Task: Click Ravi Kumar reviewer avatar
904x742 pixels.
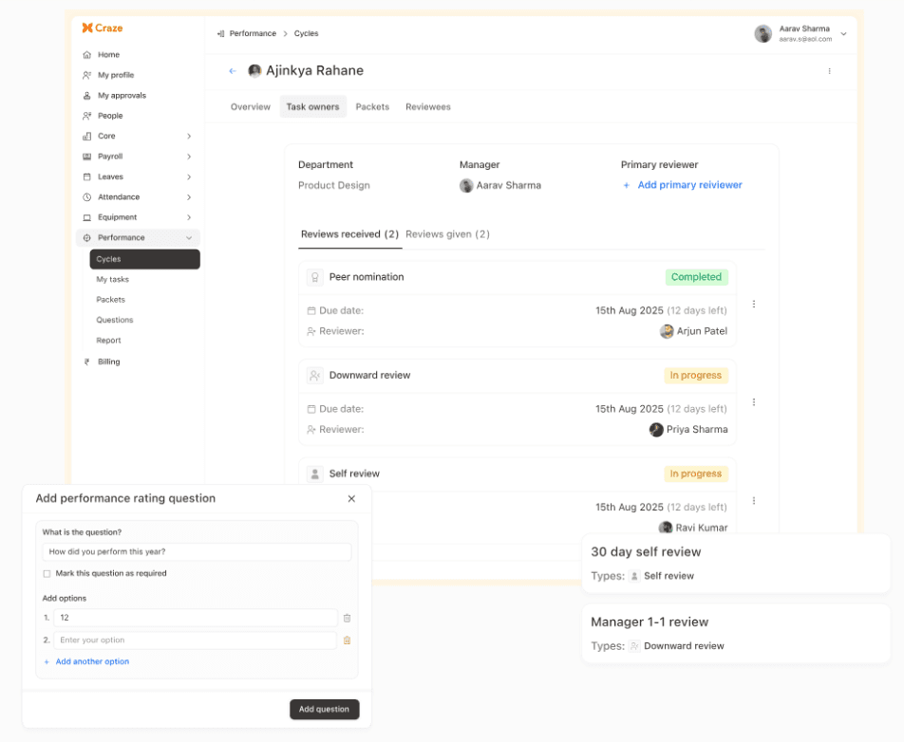Action: (x=666, y=528)
